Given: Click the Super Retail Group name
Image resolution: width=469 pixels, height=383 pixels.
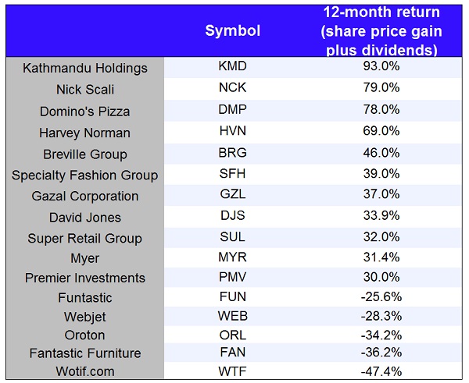Looking at the screenshot, I should (x=85, y=238).
